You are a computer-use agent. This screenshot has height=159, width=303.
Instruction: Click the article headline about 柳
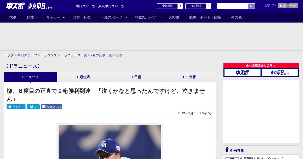click(106, 95)
